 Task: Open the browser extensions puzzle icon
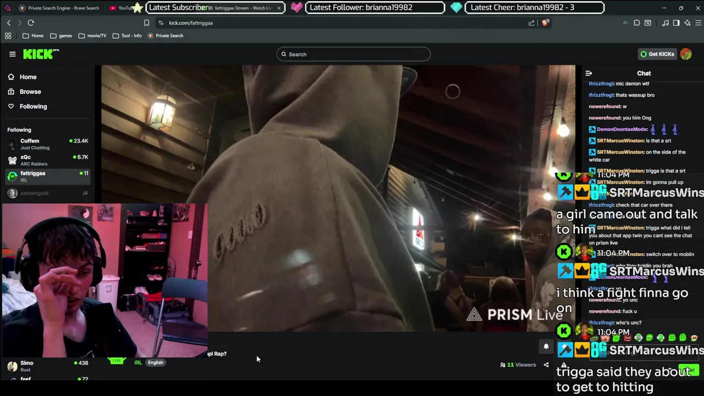click(637, 23)
